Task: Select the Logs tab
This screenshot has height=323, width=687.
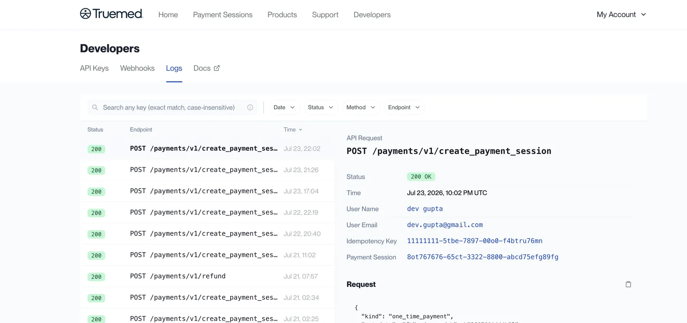Action: [174, 68]
